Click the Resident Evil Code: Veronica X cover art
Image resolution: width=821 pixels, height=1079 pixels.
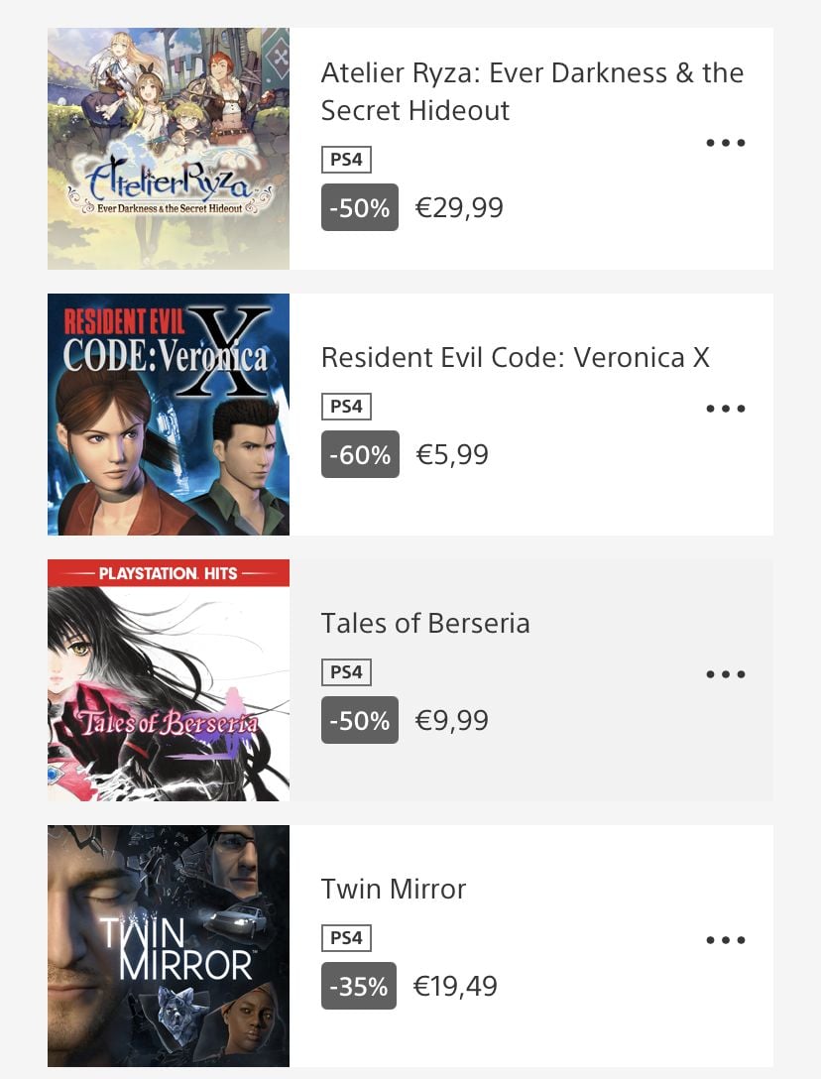point(169,415)
